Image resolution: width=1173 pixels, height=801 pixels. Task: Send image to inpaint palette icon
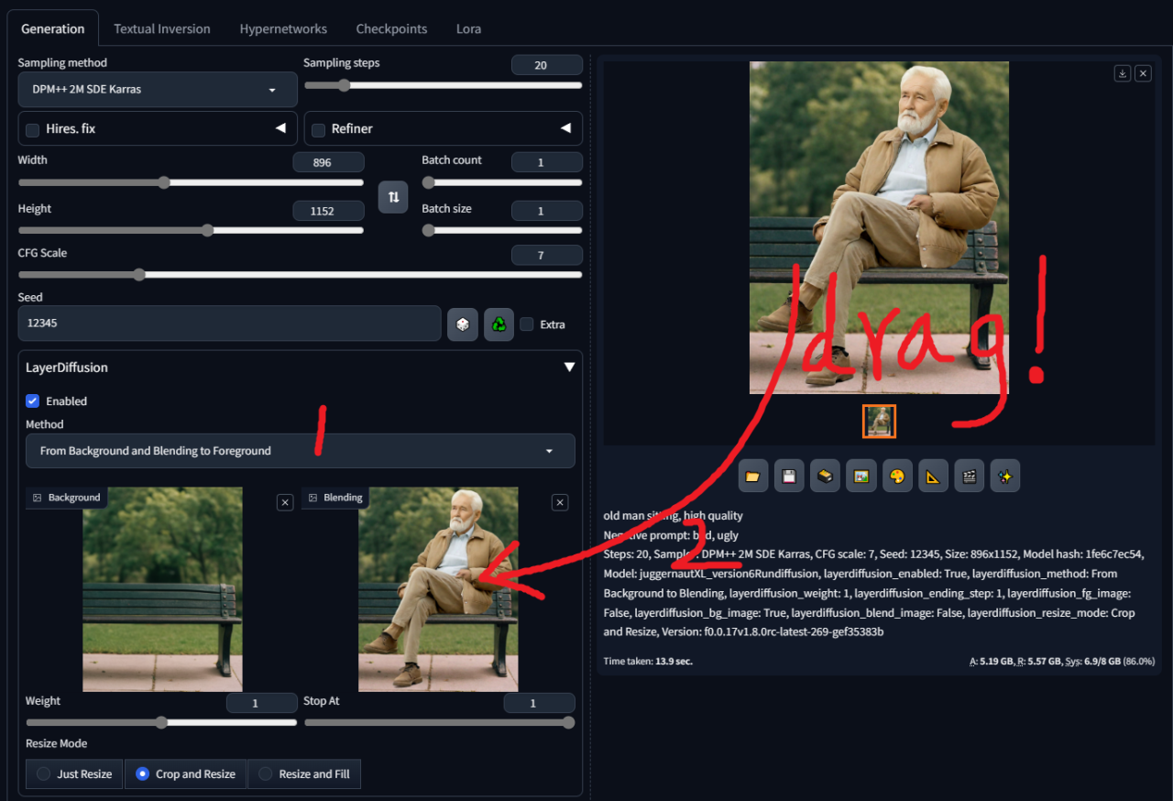coord(896,477)
